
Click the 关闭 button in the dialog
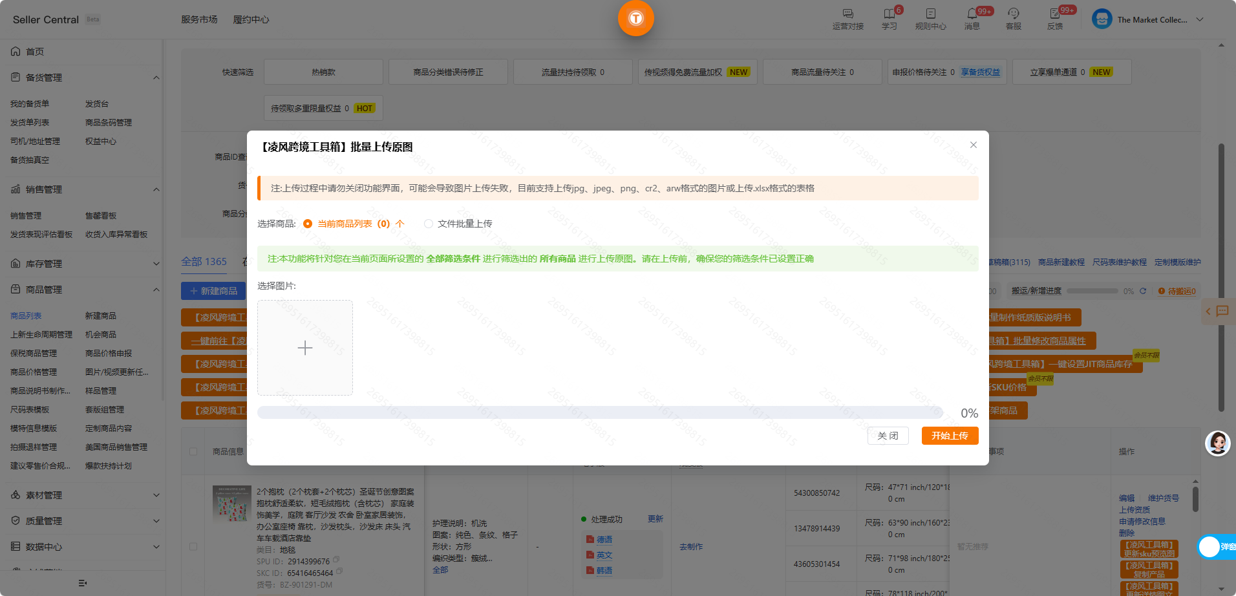(888, 436)
